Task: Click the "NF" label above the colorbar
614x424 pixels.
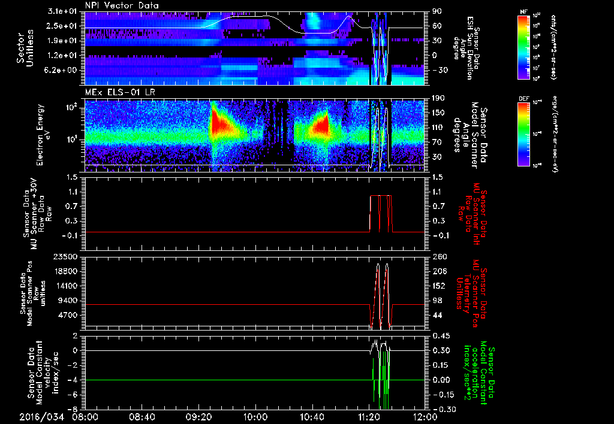Action: click(523, 12)
